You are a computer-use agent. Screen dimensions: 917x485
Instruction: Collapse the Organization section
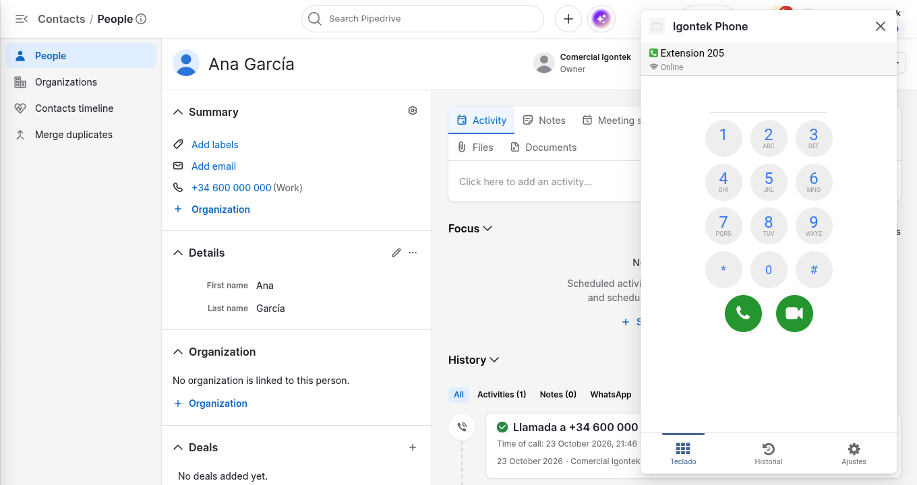coord(178,352)
